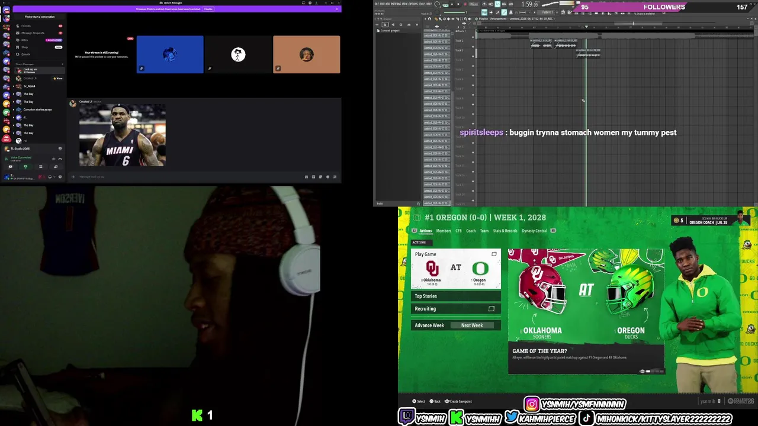Switch to Members tab in game menu
This screenshot has width=758, height=426.
444,231
